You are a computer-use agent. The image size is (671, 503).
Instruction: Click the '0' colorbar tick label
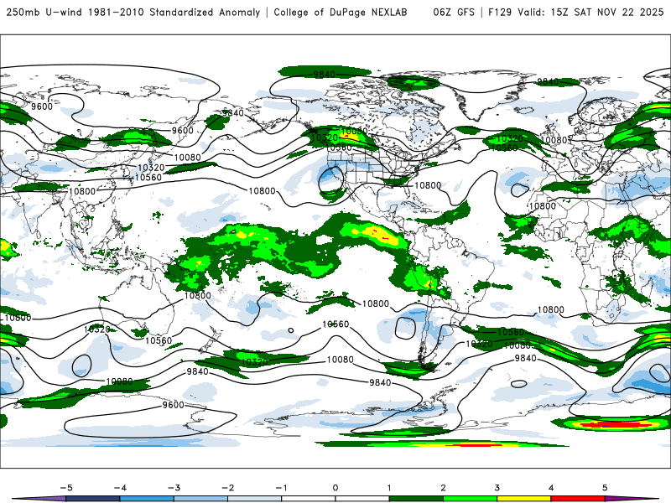tap(335, 488)
